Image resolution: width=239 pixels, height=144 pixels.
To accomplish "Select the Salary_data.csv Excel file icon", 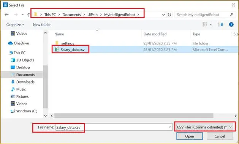I will pyautogui.click(x=57, y=50).
